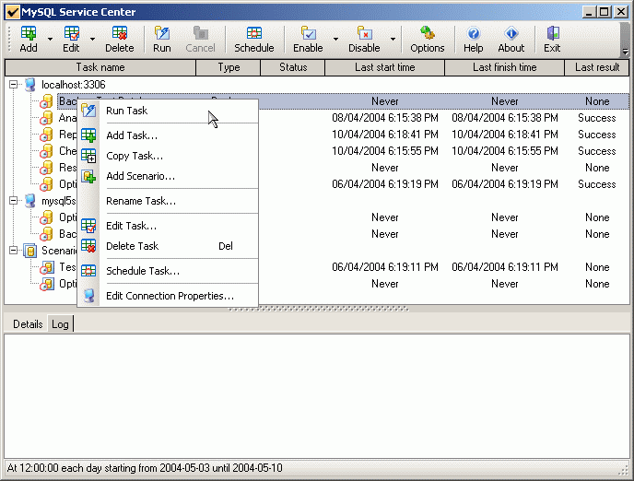Sort by Last result column header
Viewport: 634px width, 481px height.
point(597,67)
